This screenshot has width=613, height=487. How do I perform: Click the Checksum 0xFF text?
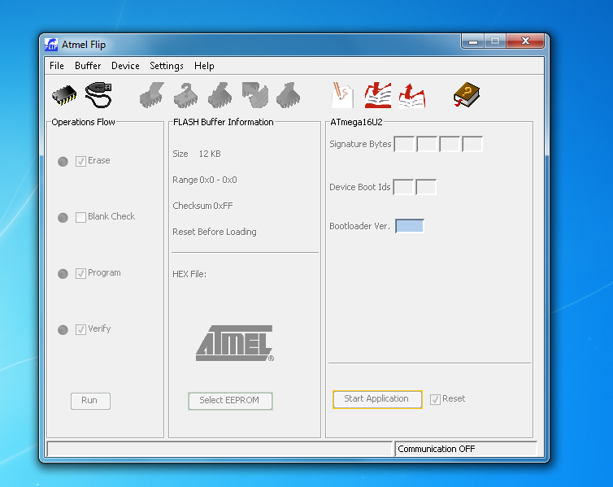tap(202, 206)
